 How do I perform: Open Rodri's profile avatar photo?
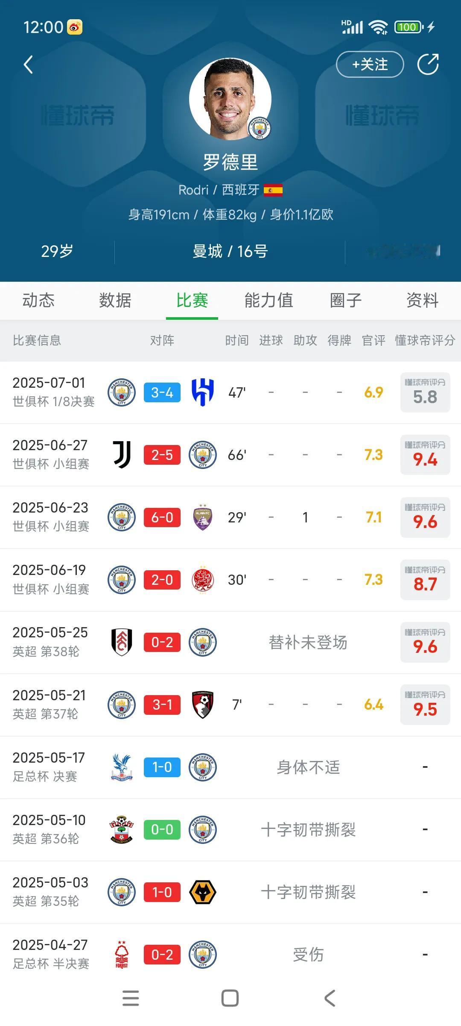230,99
